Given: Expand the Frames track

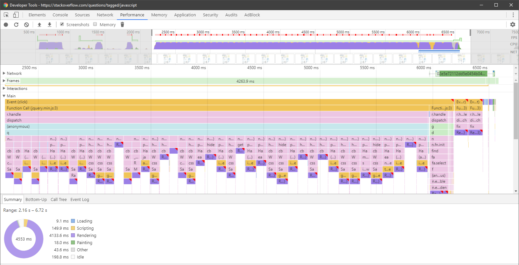Looking at the screenshot, I should point(4,81).
